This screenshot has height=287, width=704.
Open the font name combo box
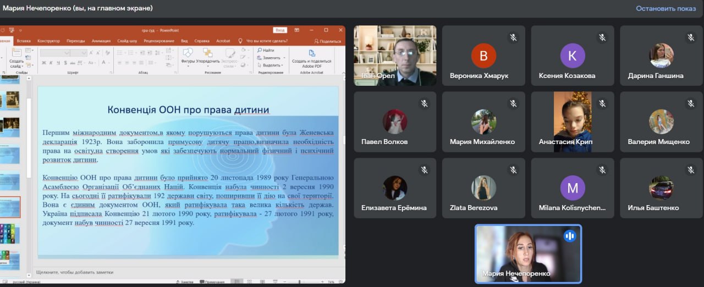(x=62, y=53)
